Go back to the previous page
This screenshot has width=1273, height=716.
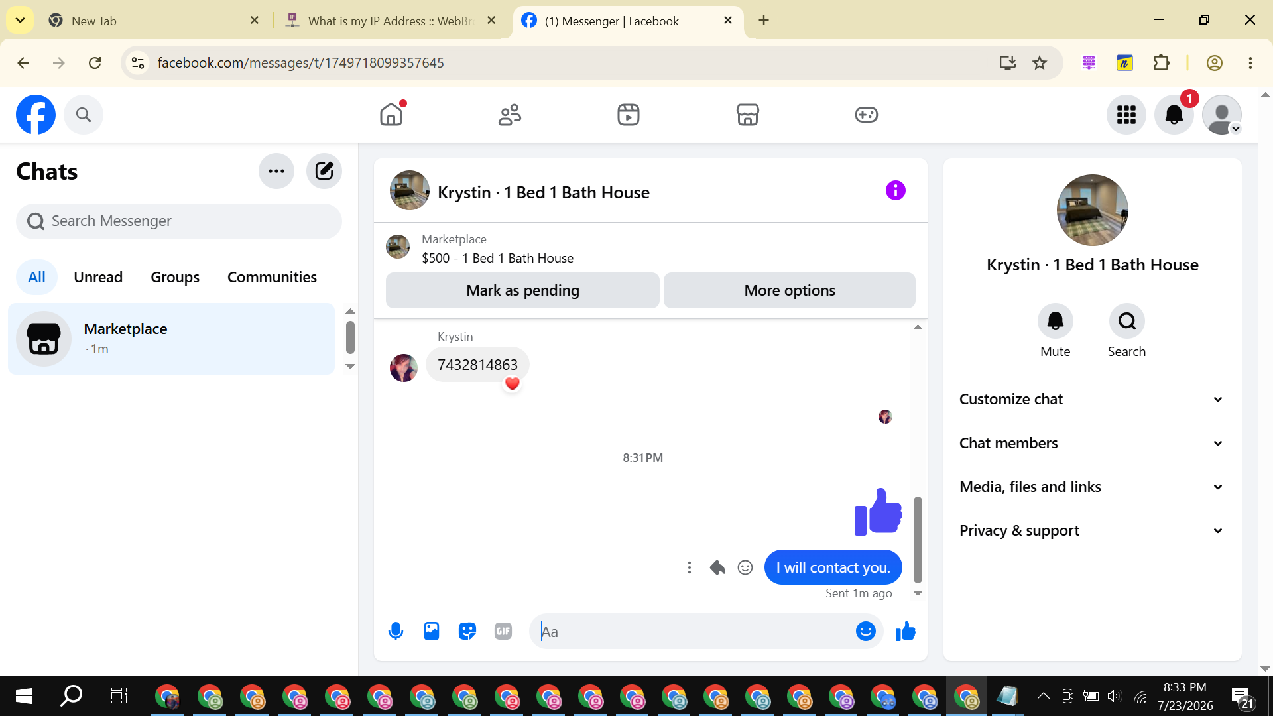[23, 63]
